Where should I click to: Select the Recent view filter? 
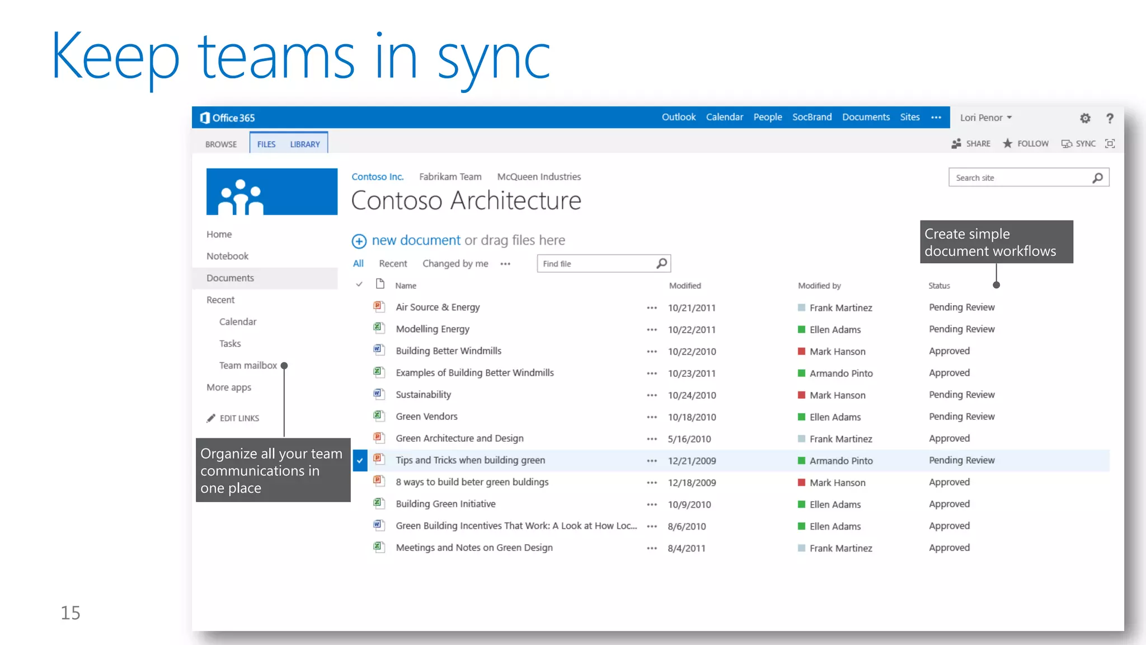pos(393,264)
